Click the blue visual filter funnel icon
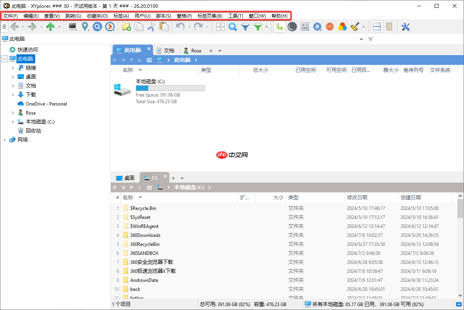Image resolution: width=464 pixels, height=310 pixels. 245,27
